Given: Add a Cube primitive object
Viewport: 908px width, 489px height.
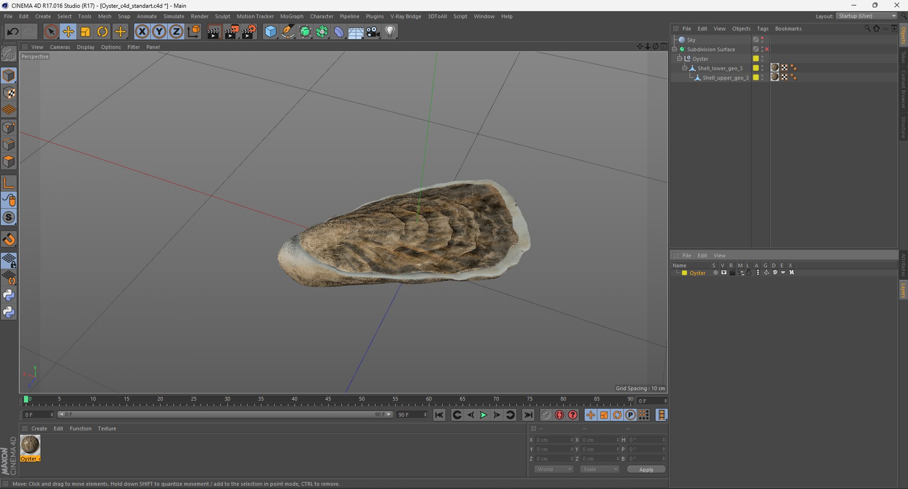Looking at the screenshot, I should (x=271, y=32).
